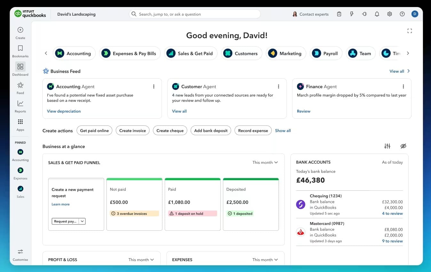431x272 pixels.
Task: Open Accounting Agent three-dot menu
Action: click(154, 86)
